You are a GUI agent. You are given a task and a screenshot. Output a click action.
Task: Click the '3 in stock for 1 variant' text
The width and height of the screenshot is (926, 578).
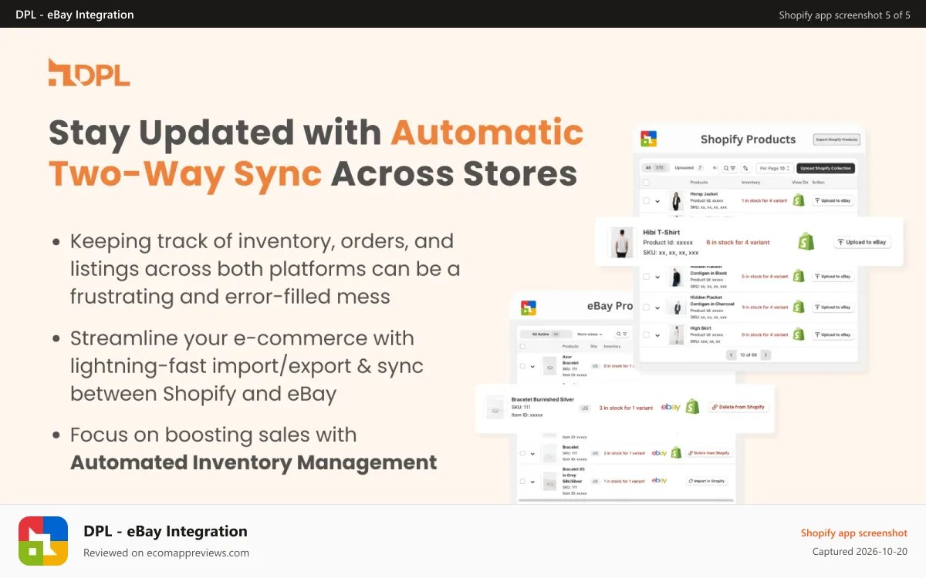click(626, 408)
